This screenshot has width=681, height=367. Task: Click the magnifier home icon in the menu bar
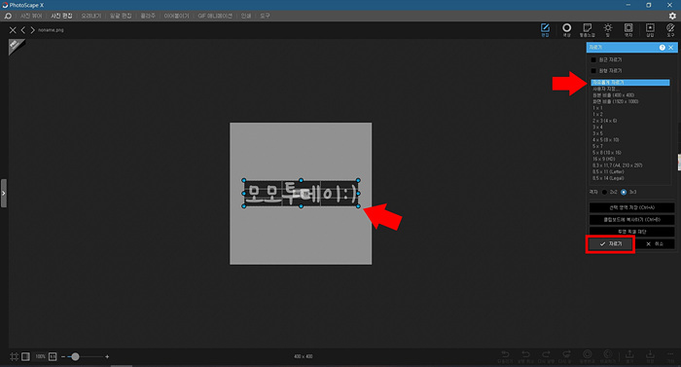tap(8, 16)
